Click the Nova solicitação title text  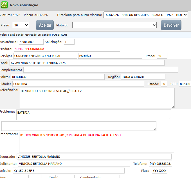(x=24, y=5)
